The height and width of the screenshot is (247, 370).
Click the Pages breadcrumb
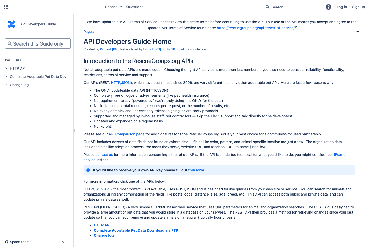click(88, 31)
